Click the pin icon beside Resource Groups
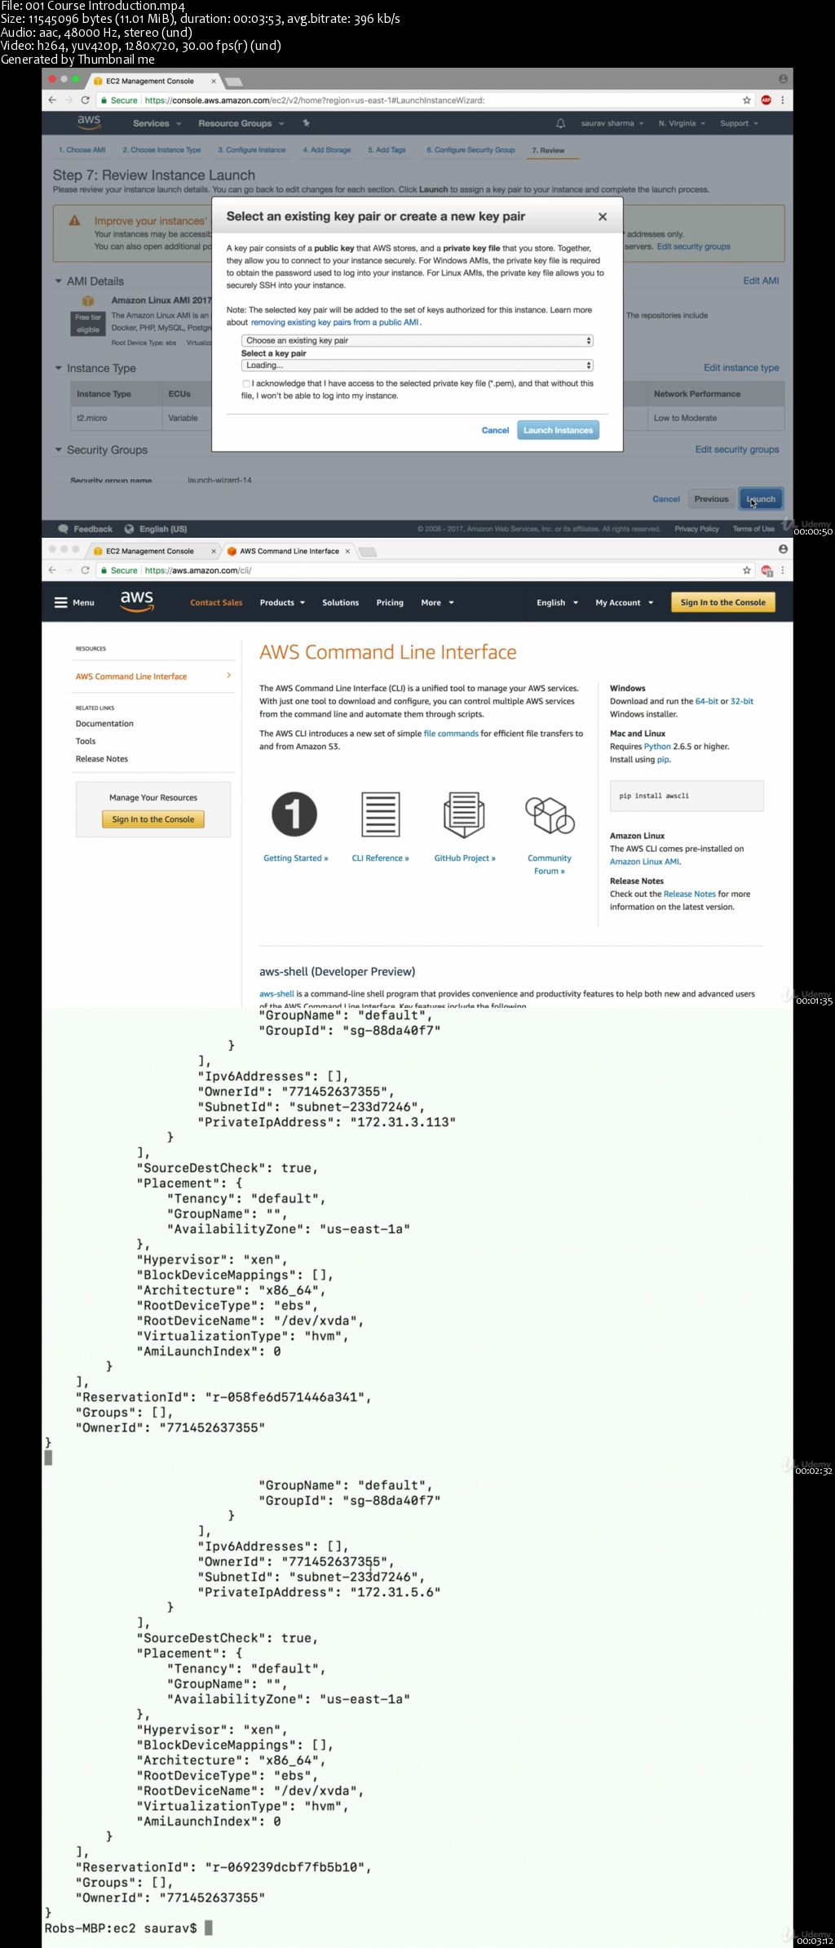Screen dimensions: 835x1948 coord(306,123)
